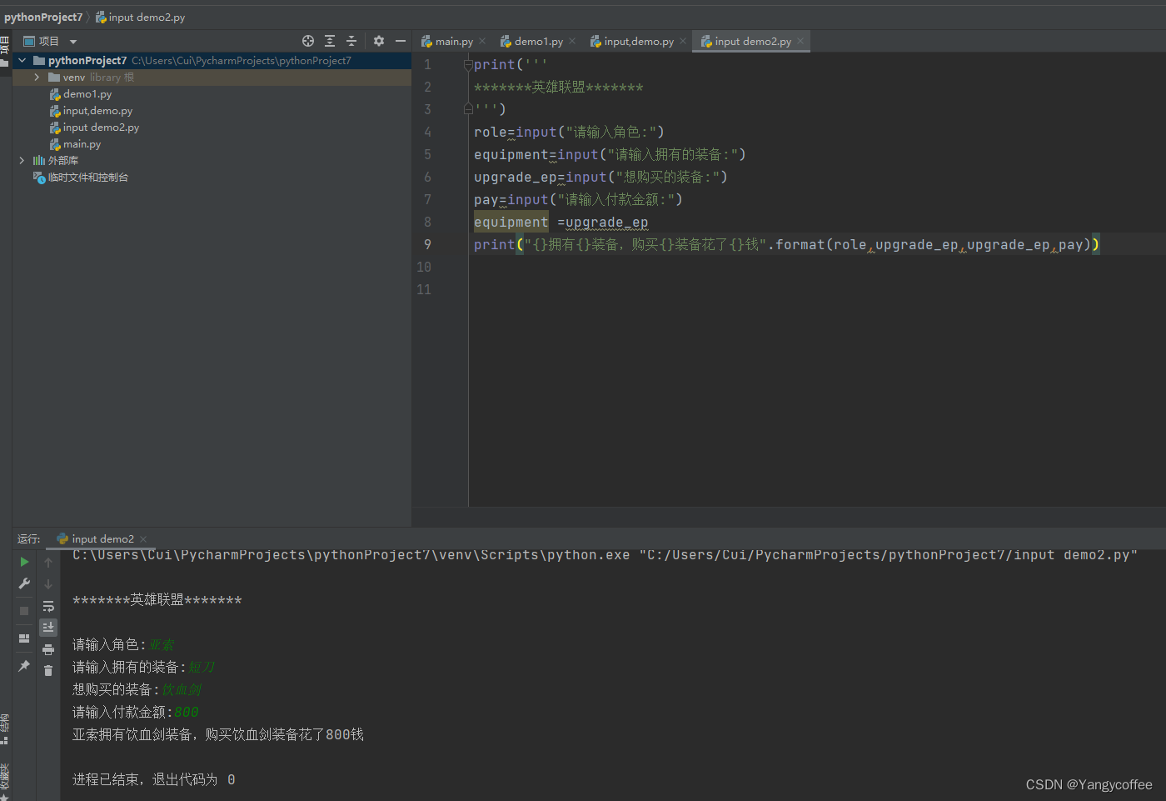Click the upgrade_ep=input code line
The width and height of the screenshot is (1166, 801).
click(x=600, y=177)
